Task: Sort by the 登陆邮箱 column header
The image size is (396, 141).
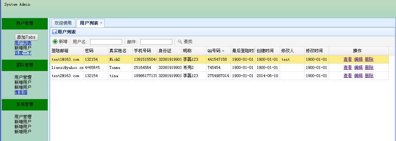Action: pyautogui.click(x=67, y=51)
